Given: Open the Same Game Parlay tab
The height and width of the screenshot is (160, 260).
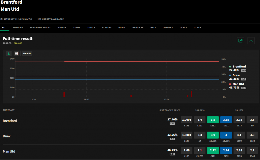Looking at the screenshot, I should 40,27.
